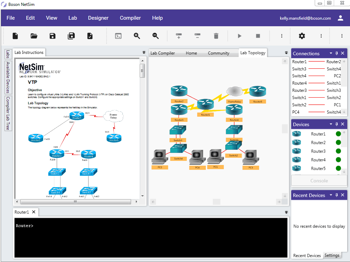350x262 pixels.
Task: Switch to the Lab Compiler tab
Action: (x=163, y=53)
